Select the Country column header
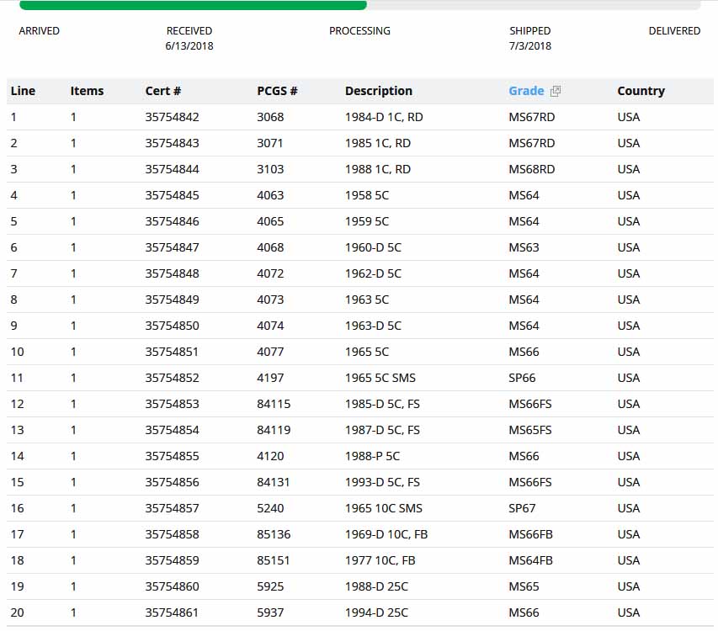 641,91
